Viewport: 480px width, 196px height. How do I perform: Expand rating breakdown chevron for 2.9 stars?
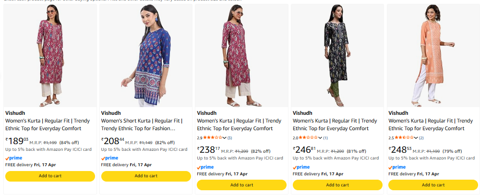click(x=224, y=138)
